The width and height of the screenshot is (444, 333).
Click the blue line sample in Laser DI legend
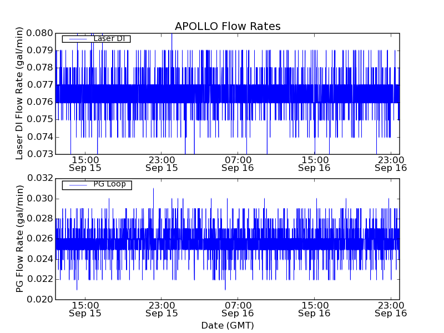pyautogui.click(x=77, y=39)
